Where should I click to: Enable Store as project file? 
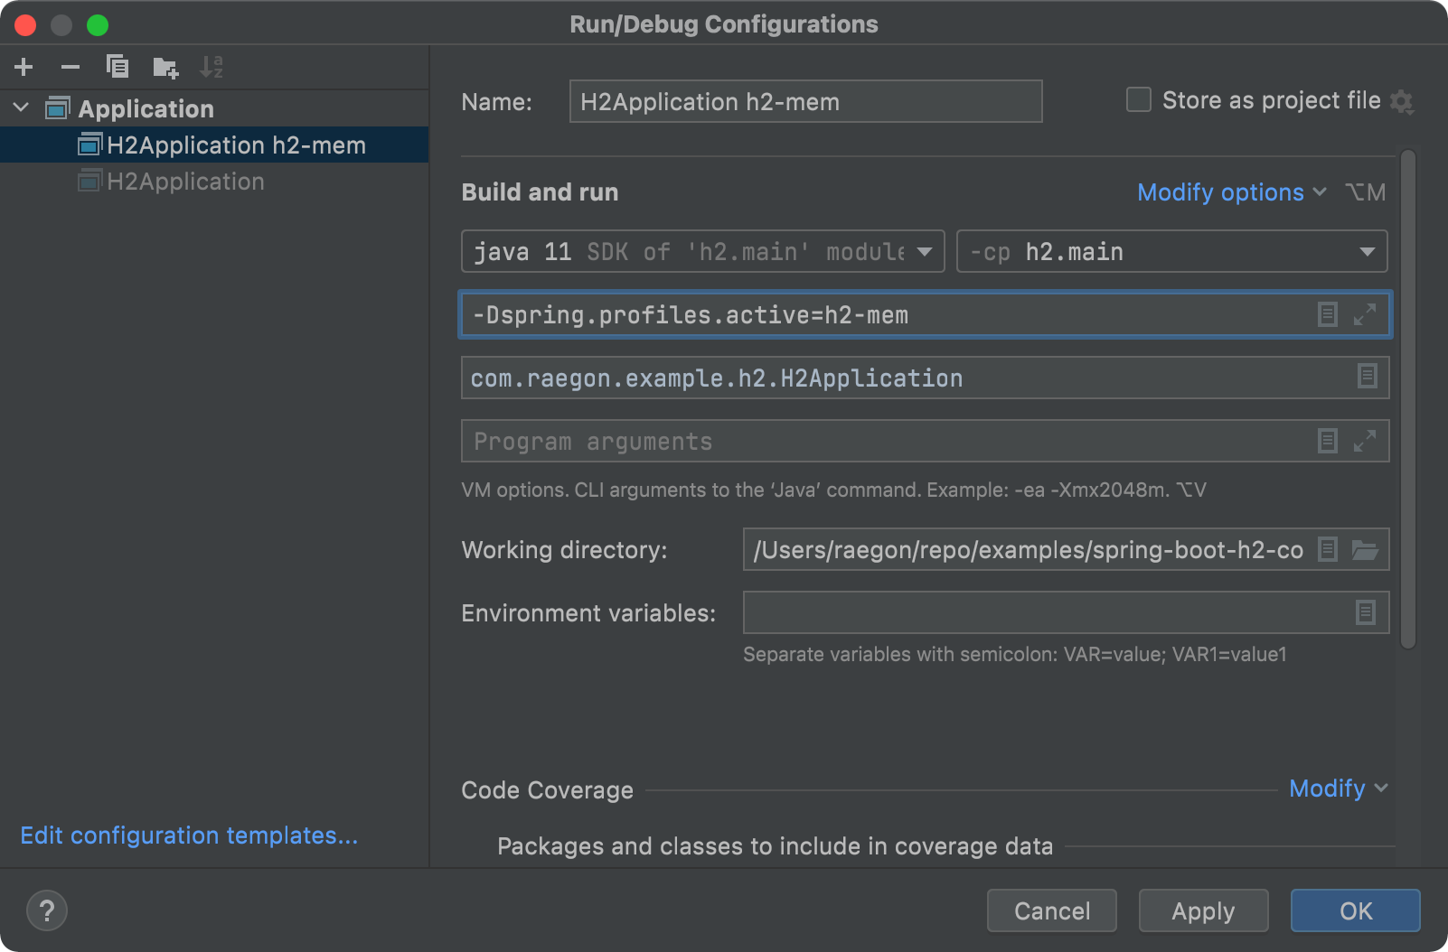[1138, 100]
